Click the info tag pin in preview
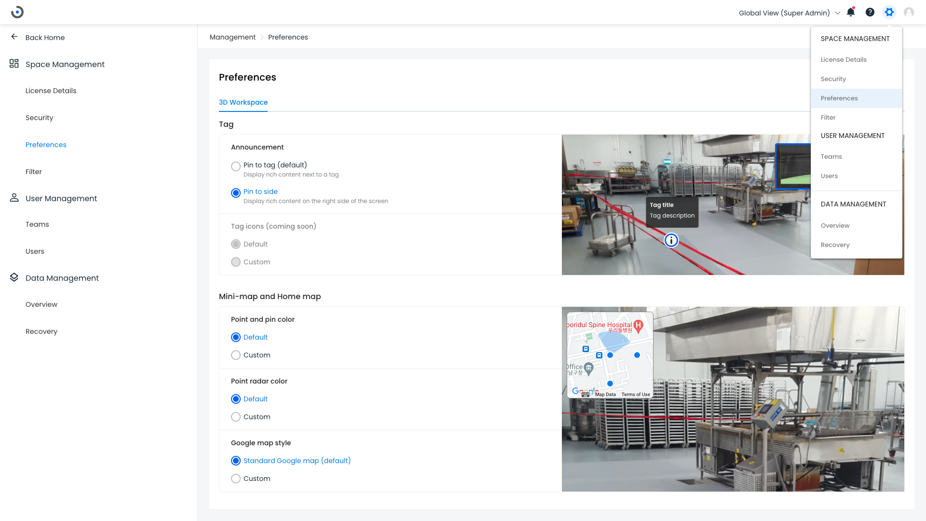Screen dimensions: 926x521 click(x=671, y=240)
